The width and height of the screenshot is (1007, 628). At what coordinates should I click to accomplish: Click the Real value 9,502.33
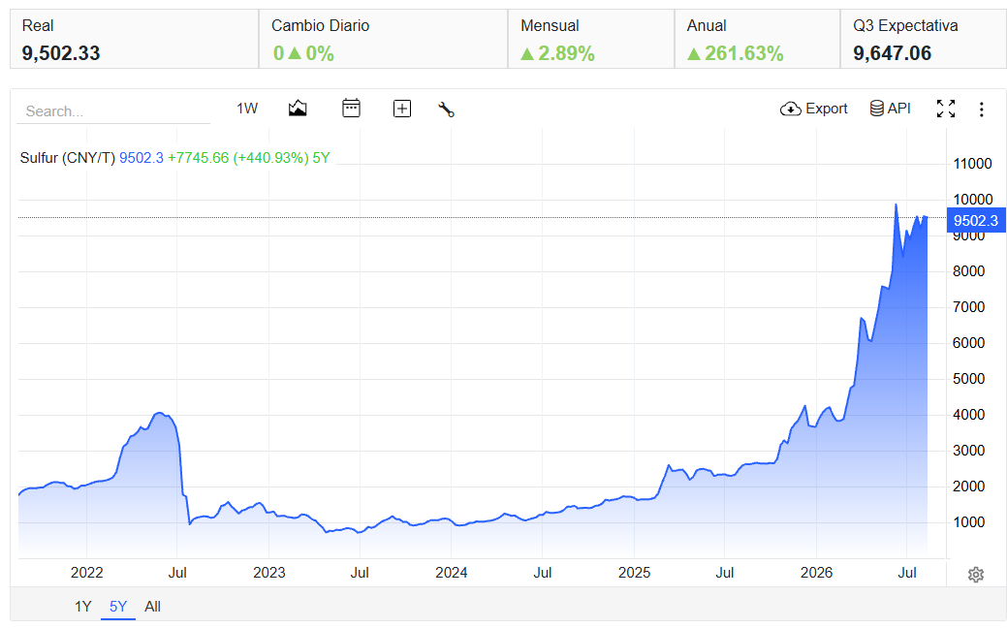tap(61, 52)
